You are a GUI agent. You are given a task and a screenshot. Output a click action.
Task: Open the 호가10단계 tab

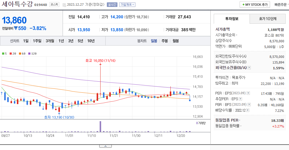(268, 19)
